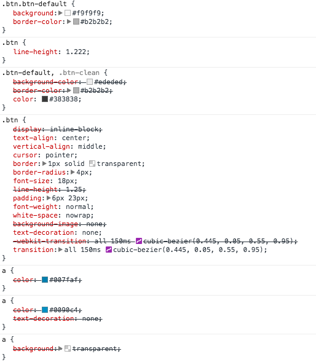Click the font-weight property name

35,207
